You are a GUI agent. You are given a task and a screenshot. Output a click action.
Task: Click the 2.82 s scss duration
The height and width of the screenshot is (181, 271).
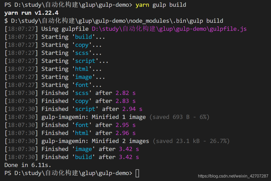pyautogui.click(x=126, y=93)
